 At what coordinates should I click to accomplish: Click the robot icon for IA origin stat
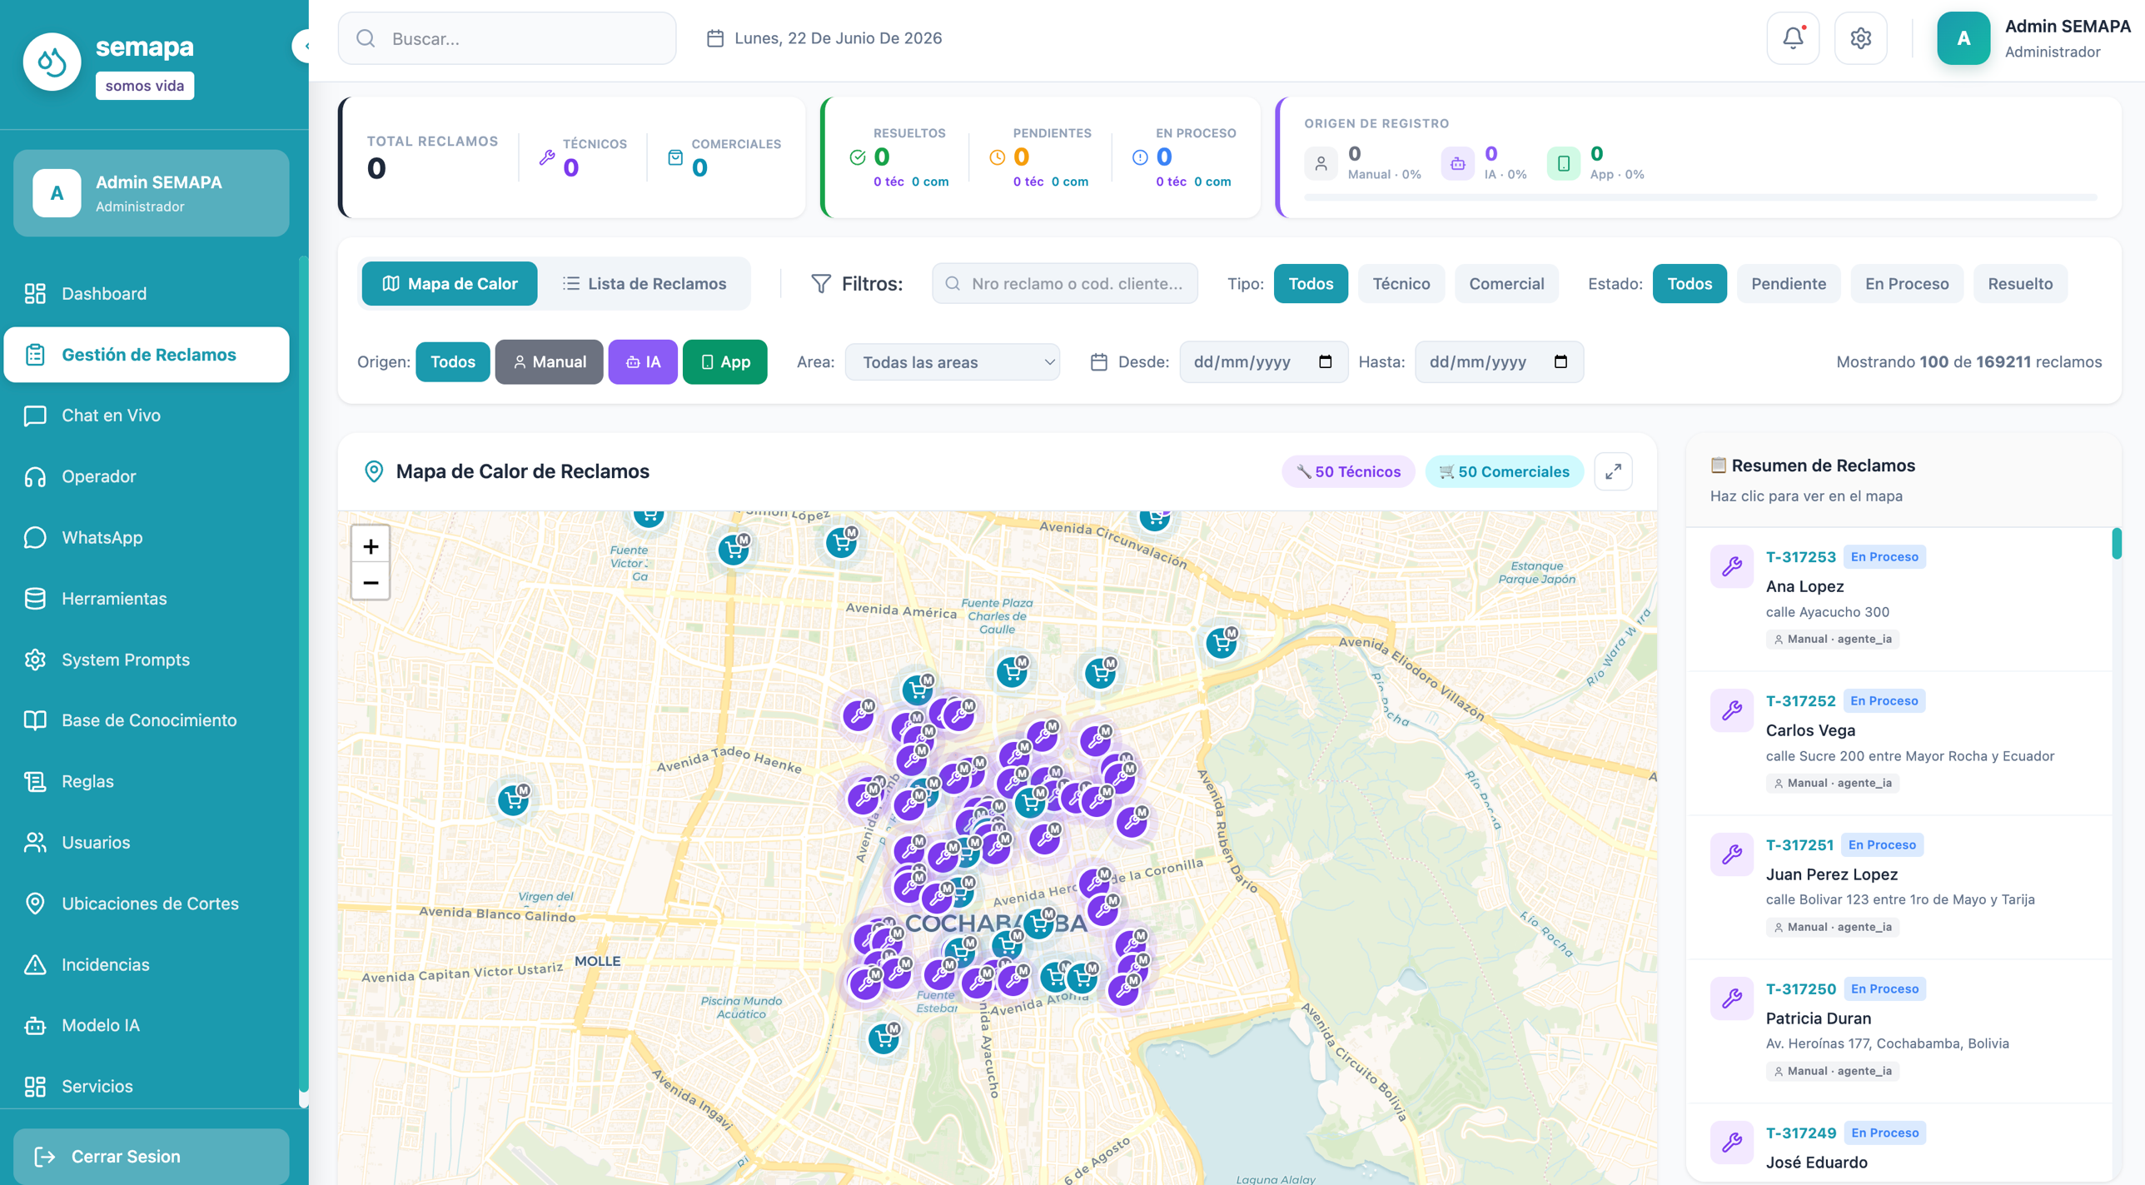pos(1457,163)
